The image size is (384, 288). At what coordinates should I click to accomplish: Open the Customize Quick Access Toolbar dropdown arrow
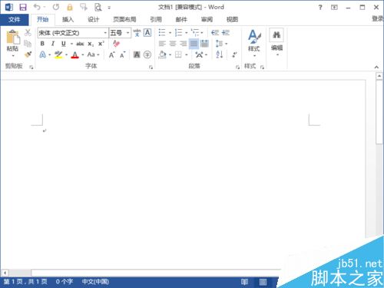[x=109, y=8]
